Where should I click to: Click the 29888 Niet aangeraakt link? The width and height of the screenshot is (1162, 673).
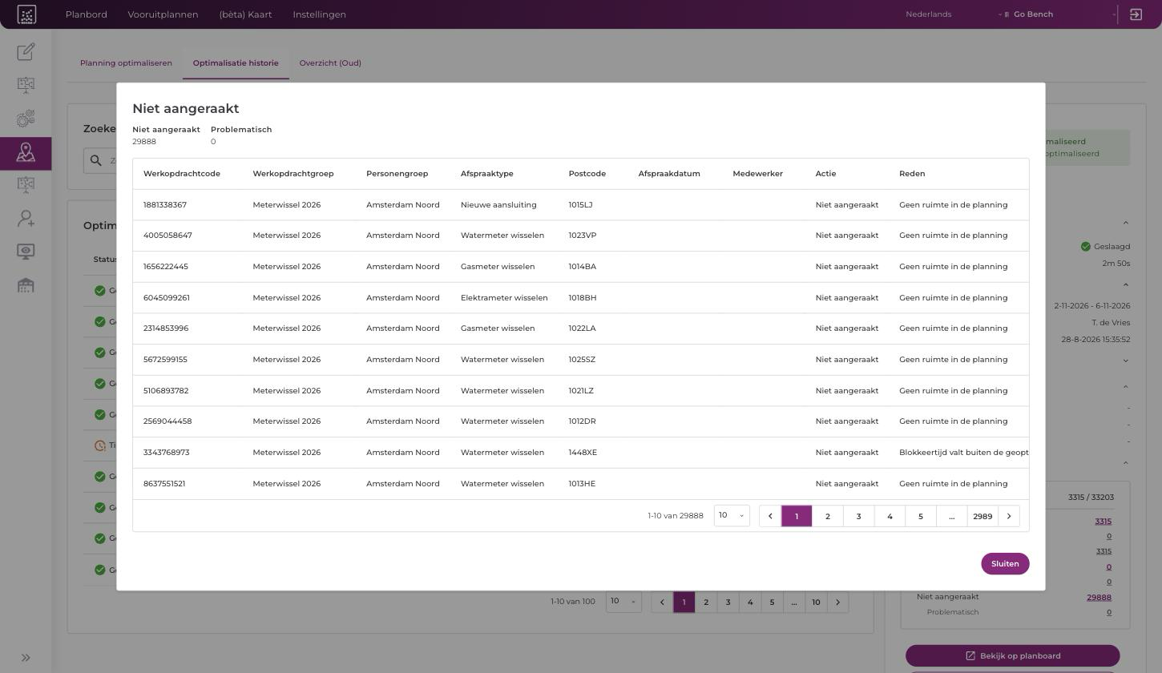1099,598
